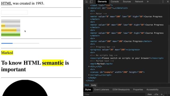The width and height of the screenshot is (170, 96).
Task: Select the Meter comment line
Action: pos(99,14)
